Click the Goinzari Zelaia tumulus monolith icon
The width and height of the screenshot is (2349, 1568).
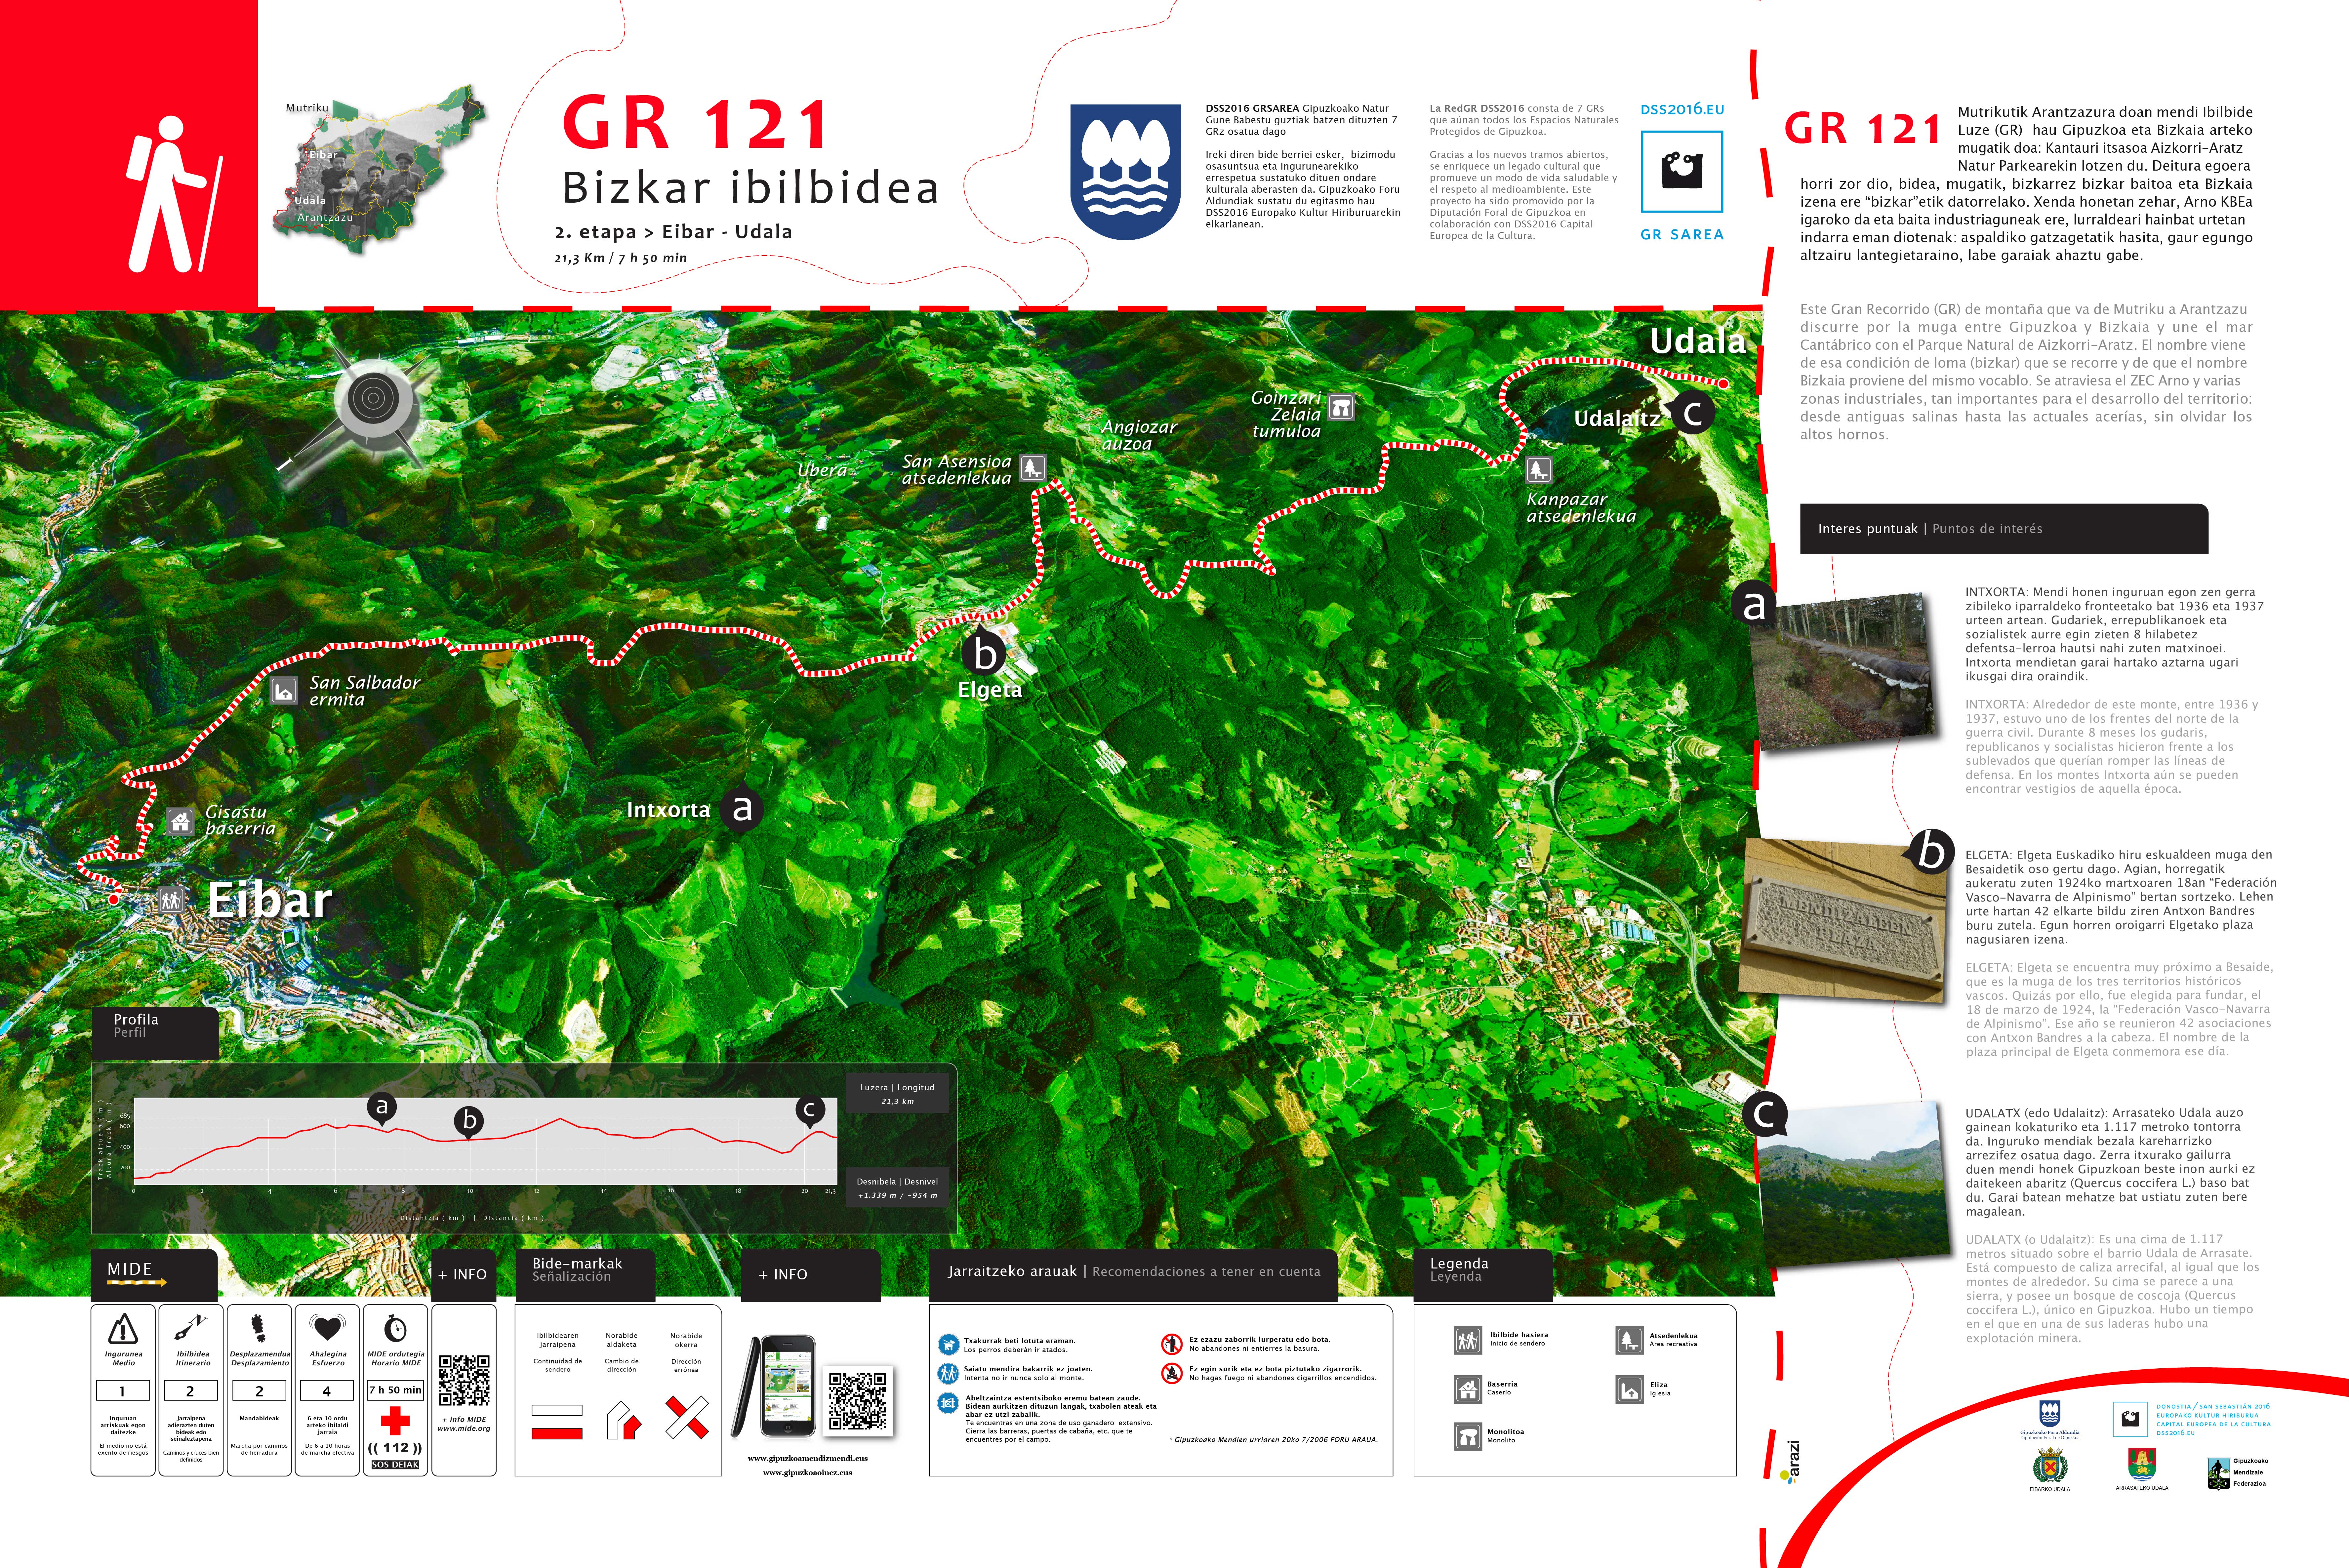(x=1341, y=407)
